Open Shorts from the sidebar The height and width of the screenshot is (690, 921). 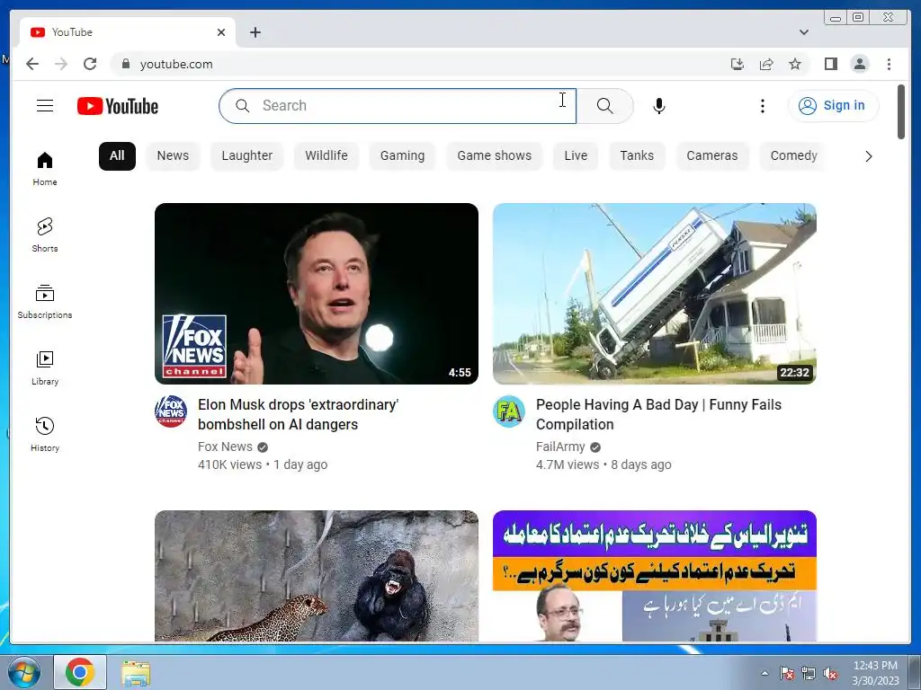tap(45, 234)
